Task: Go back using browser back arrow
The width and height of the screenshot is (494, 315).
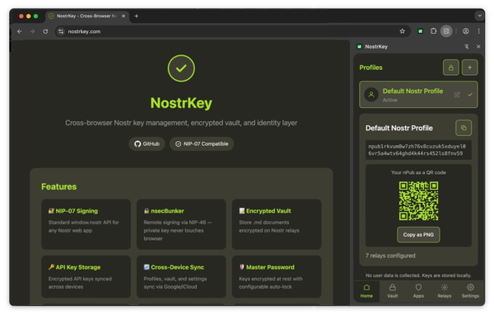Action: (20, 31)
